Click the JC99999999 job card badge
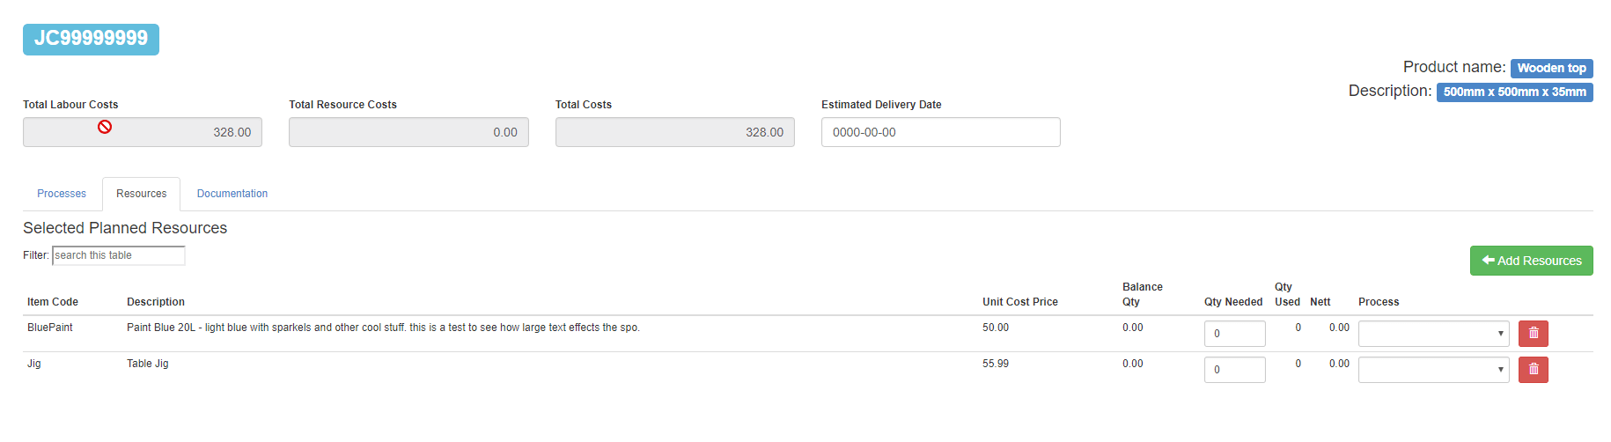Viewport: 1611px width, 442px height. [x=91, y=39]
